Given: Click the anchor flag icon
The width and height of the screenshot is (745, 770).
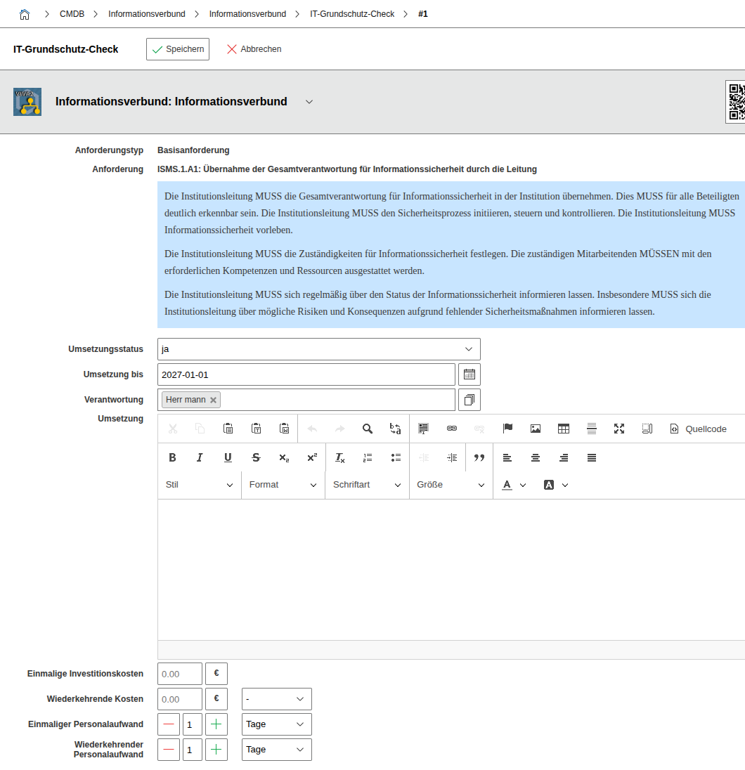Looking at the screenshot, I should click(x=507, y=429).
